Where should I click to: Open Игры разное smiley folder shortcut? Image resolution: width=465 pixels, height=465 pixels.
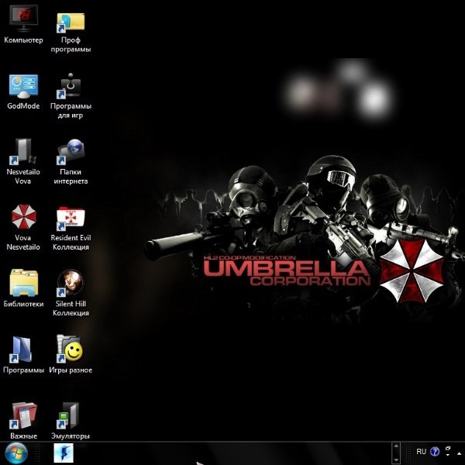(x=71, y=354)
